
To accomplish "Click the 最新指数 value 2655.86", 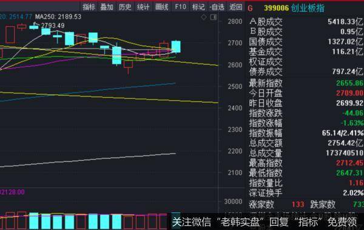I will click(349, 83).
